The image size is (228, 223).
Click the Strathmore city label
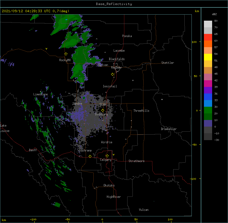136,161
